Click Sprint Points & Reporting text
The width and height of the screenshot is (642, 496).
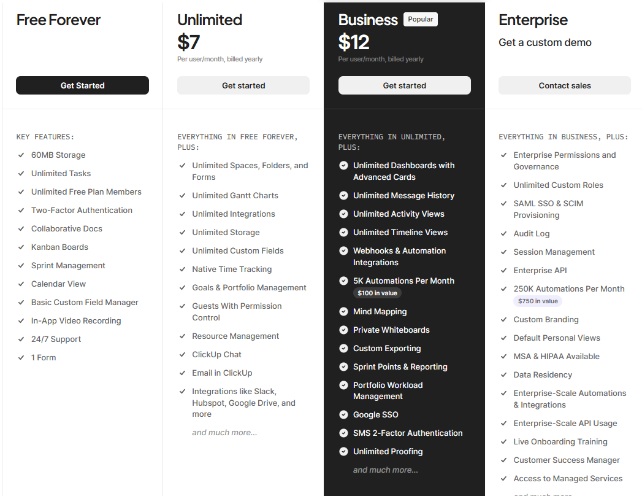(400, 367)
